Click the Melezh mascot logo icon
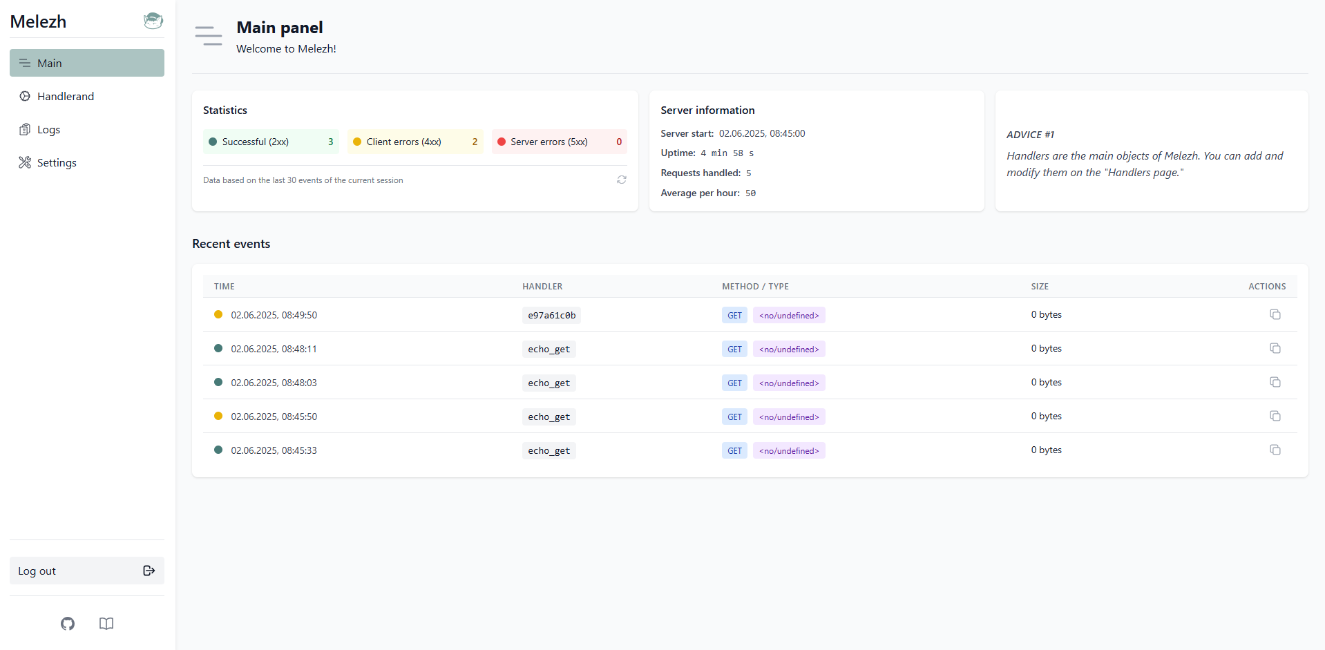1325x650 pixels. [153, 21]
